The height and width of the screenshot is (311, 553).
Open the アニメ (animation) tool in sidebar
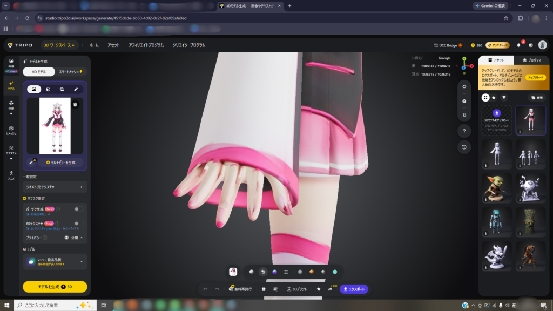pyautogui.click(x=11, y=175)
